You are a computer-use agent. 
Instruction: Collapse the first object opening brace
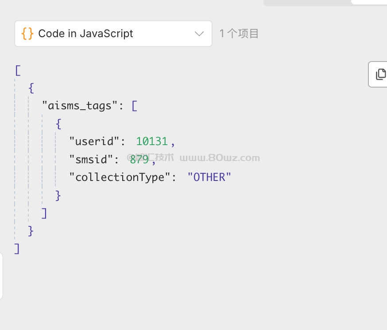pos(31,88)
